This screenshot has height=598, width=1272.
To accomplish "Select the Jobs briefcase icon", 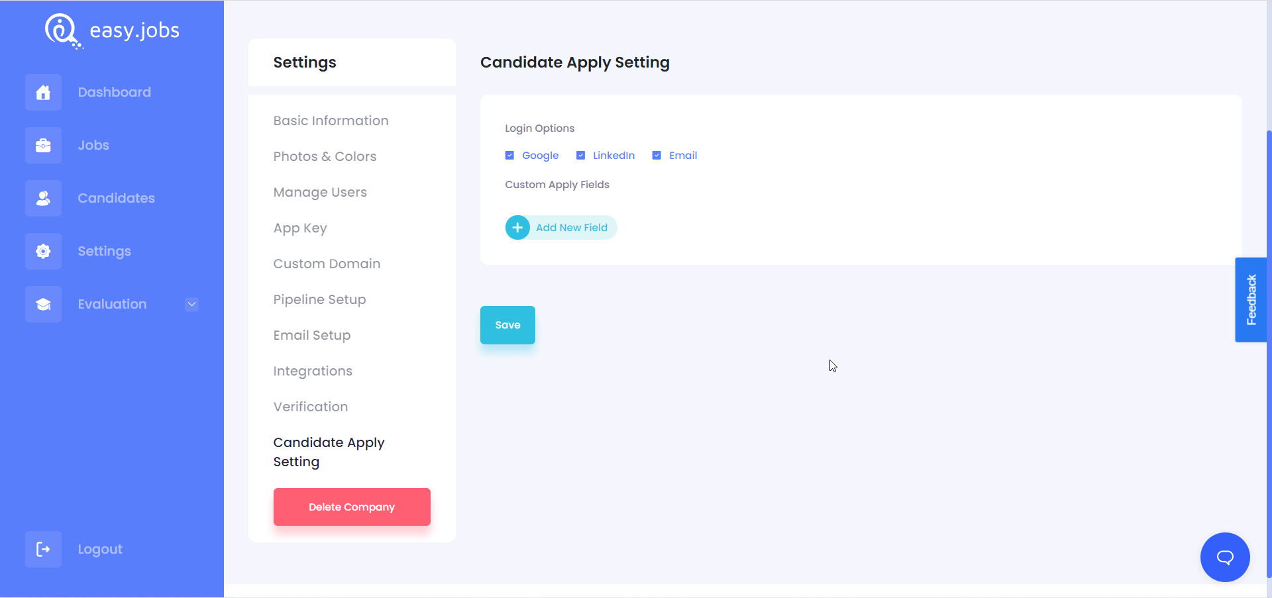I will 42,145.
